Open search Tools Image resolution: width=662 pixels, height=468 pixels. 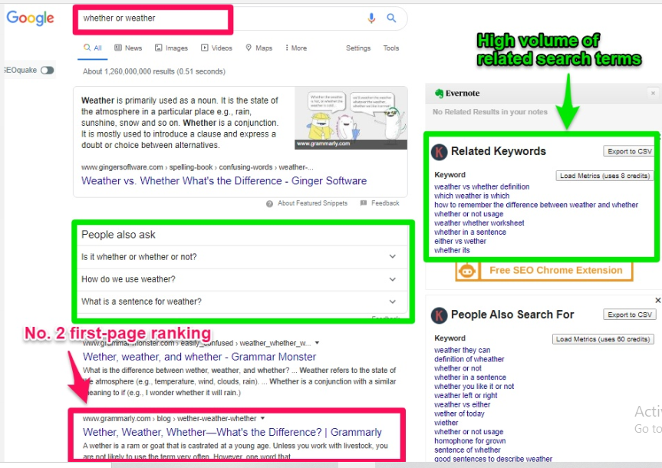click(391, 48)
